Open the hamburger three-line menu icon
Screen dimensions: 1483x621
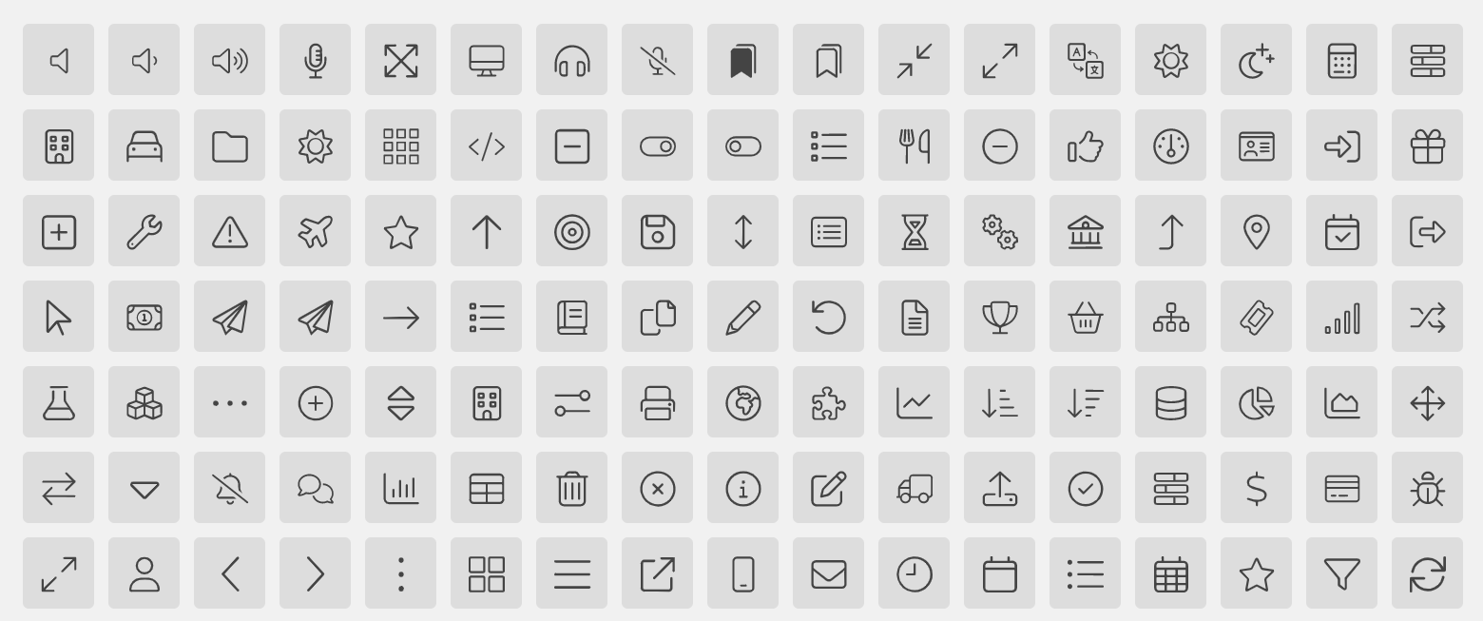point(572,573)
